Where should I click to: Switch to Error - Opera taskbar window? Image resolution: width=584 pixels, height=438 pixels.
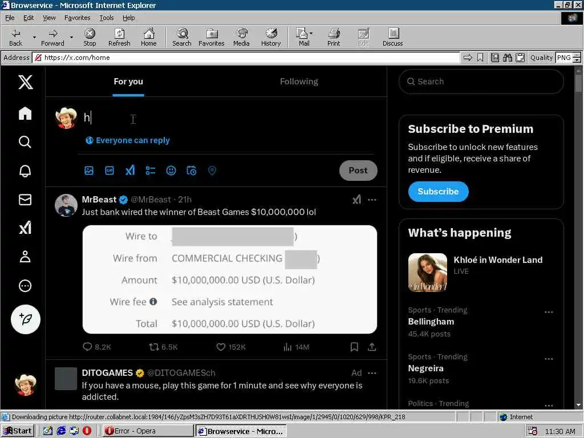coord(148,431)
